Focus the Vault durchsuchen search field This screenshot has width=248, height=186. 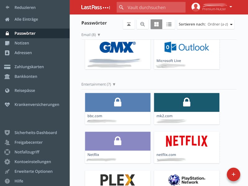click(x=151, y=7)
